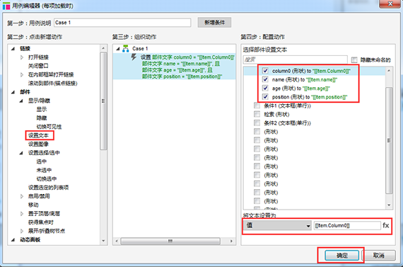
Task: Select the 显示 action
Action: tap(42, 110)
